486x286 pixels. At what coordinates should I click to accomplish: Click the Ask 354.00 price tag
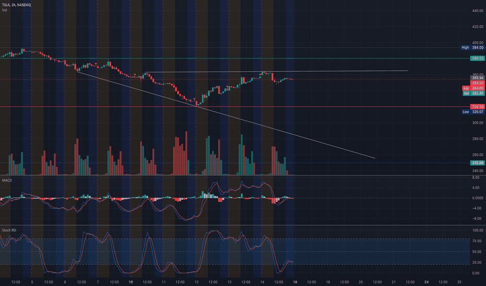tap(473, 88)
